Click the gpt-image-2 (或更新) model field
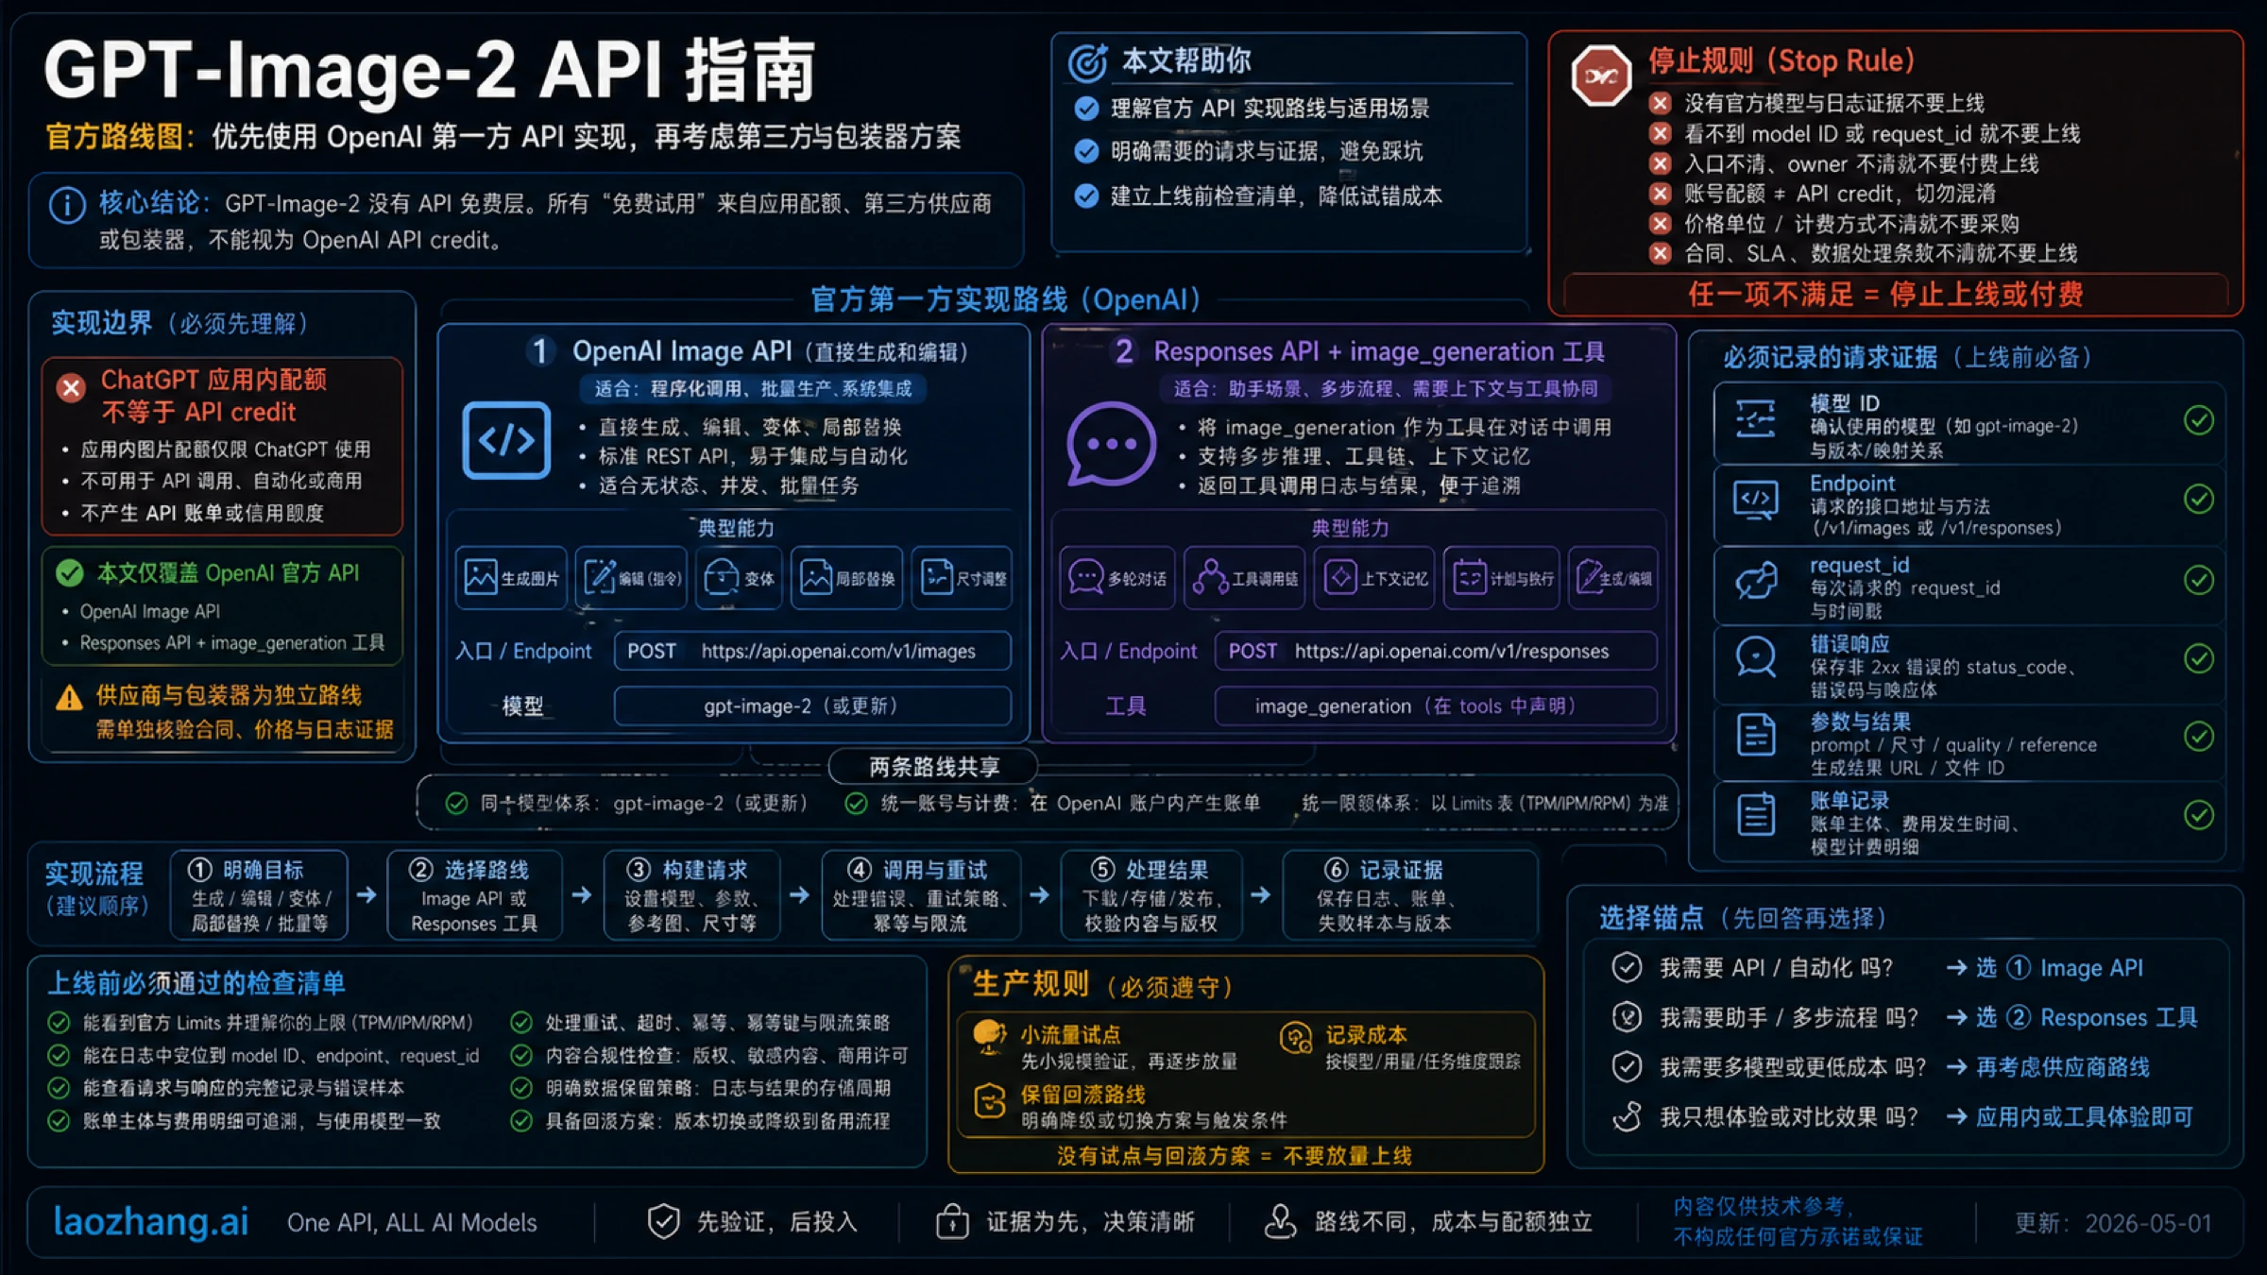Image resolution: width=2267 pixels, height=1275 pixels. [x=812, y=705]
